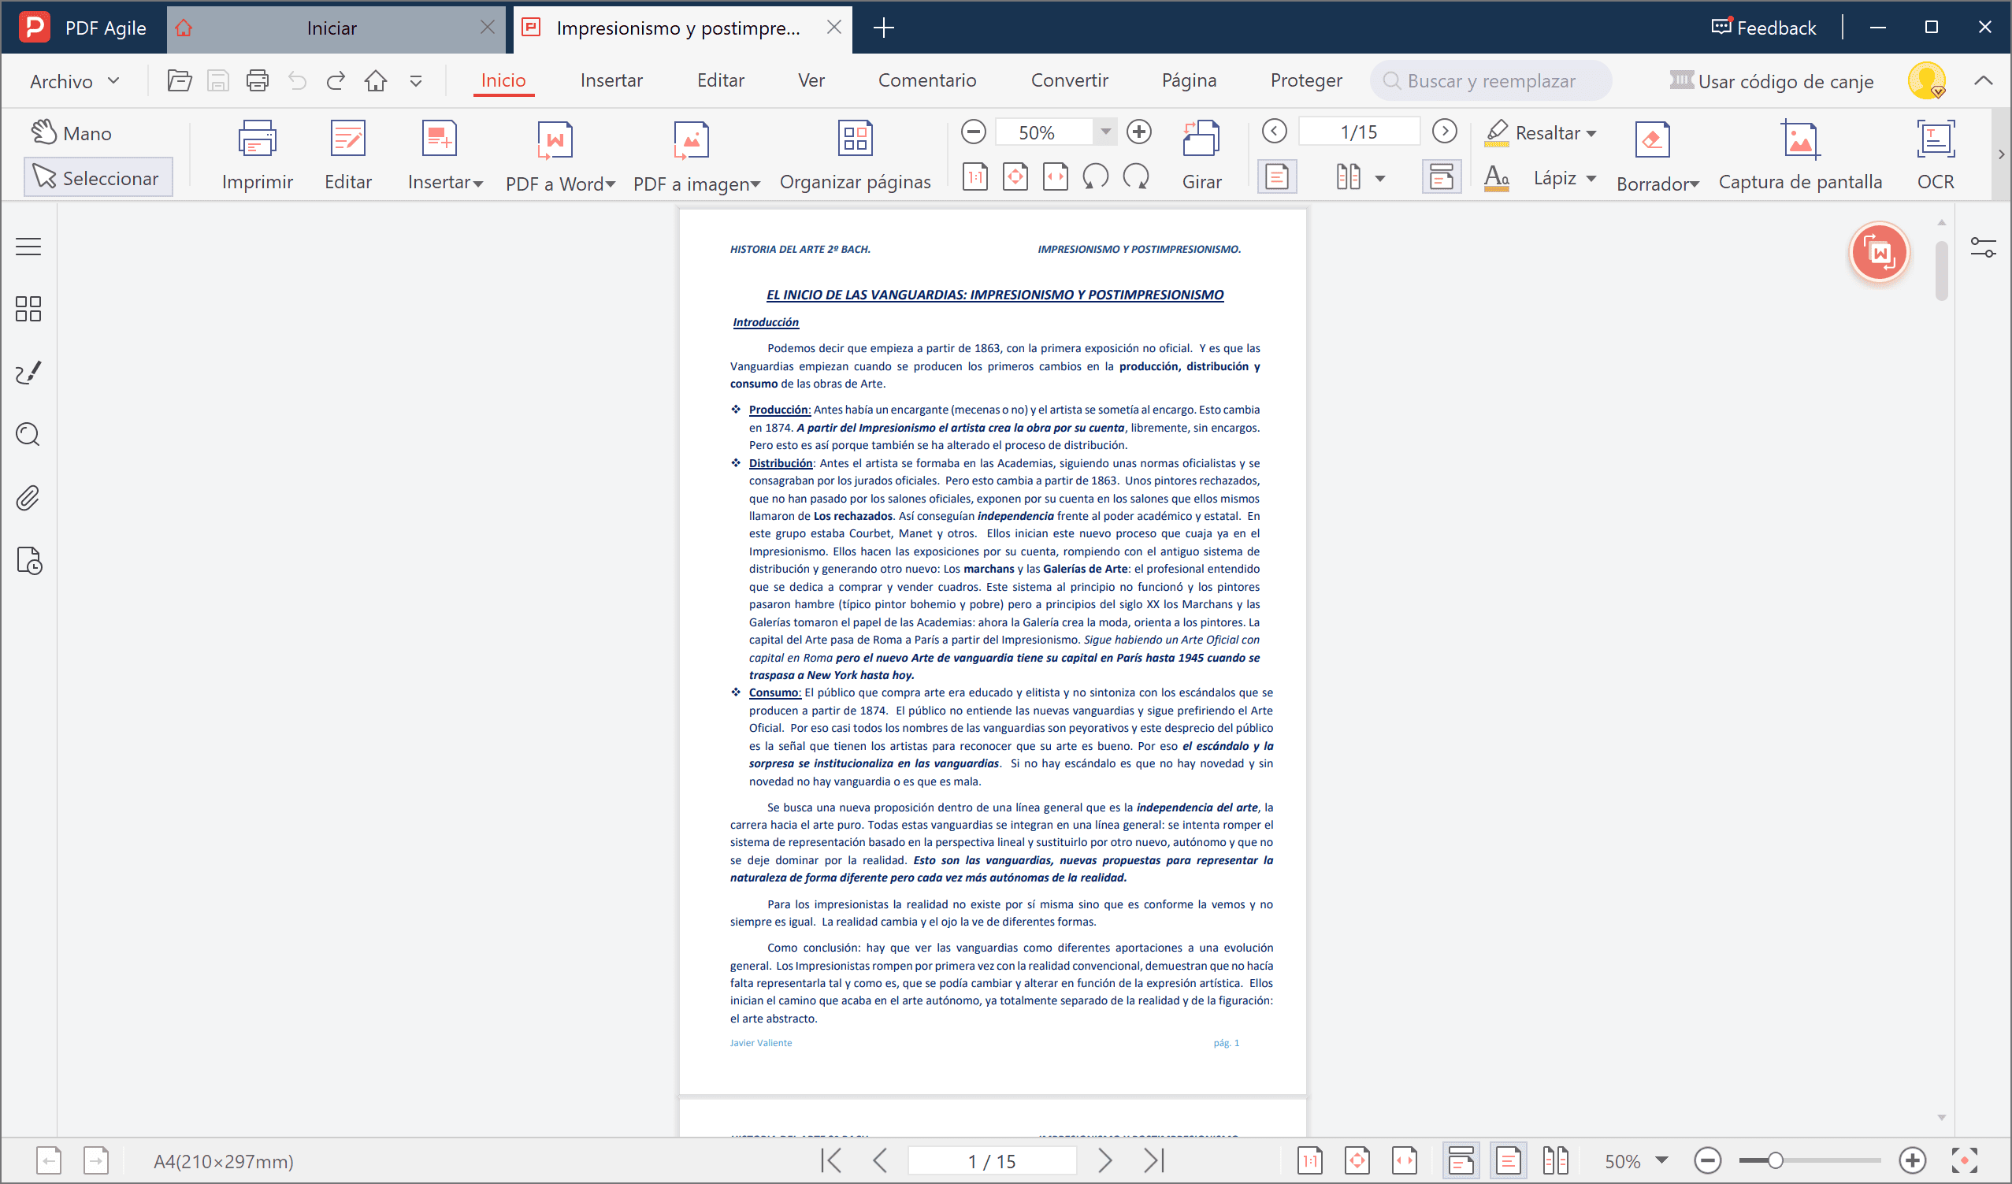Click Usar código de canje
This screenshot has height=1184, width=2012.
[1770, 80]
